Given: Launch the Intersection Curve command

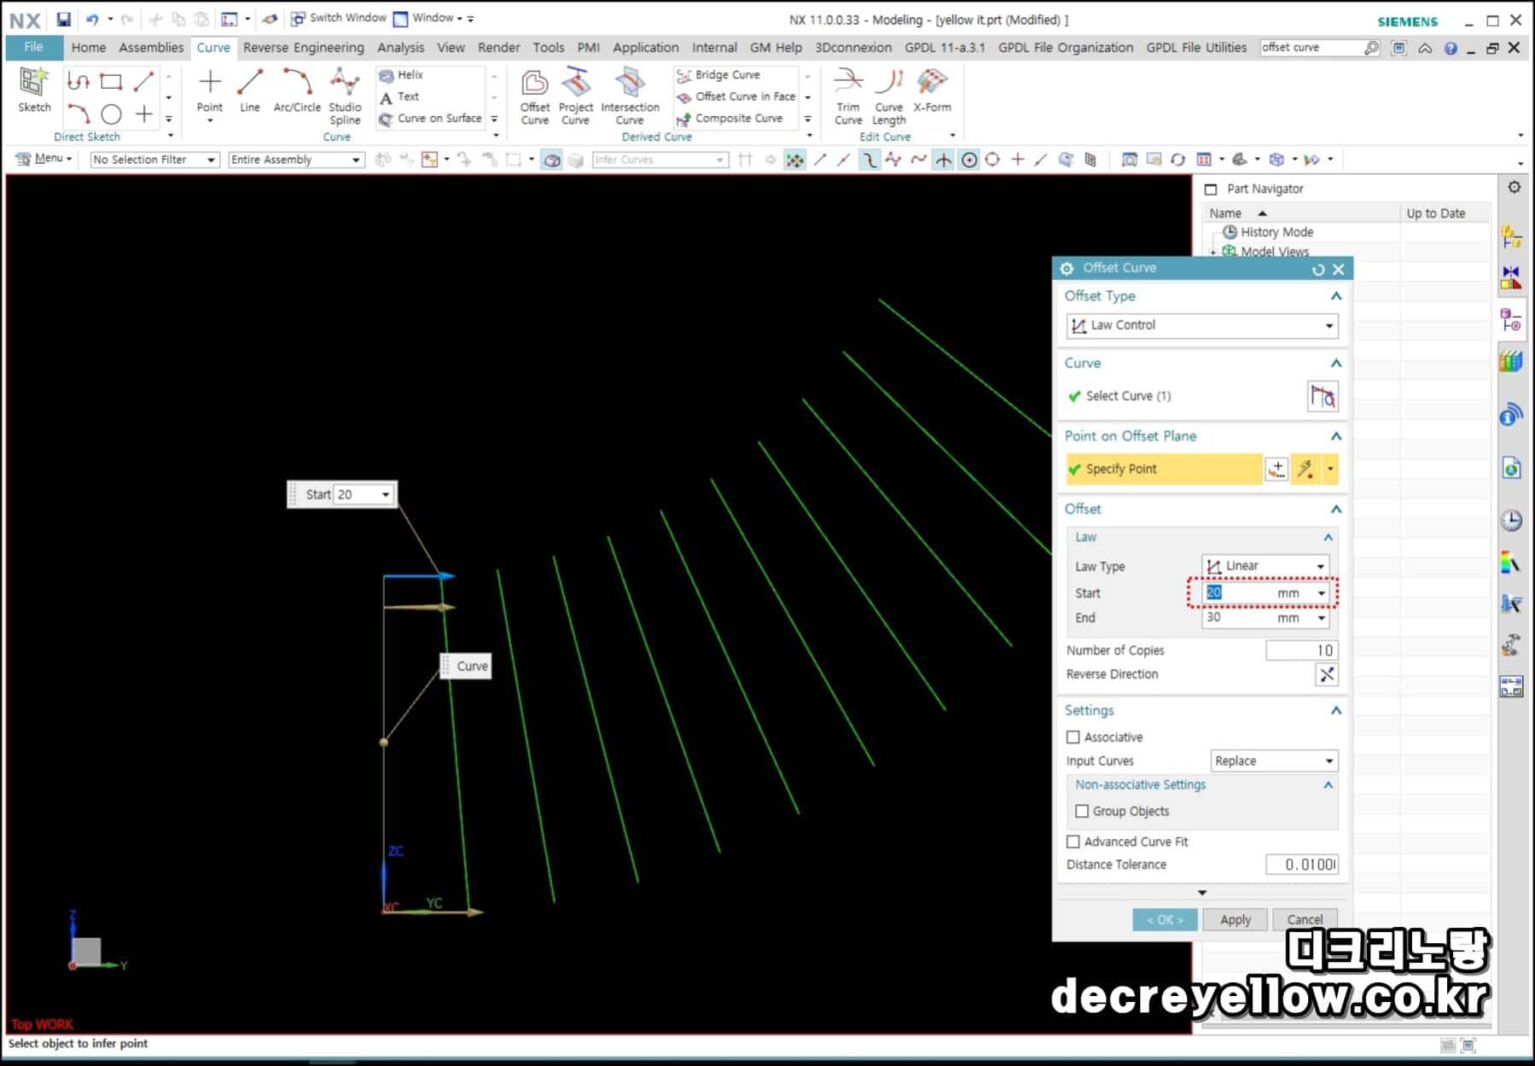Looking at the screenshot, I should coord(630,96).
